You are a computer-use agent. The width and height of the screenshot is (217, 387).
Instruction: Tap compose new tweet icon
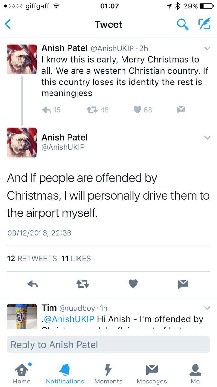point(204,24)
